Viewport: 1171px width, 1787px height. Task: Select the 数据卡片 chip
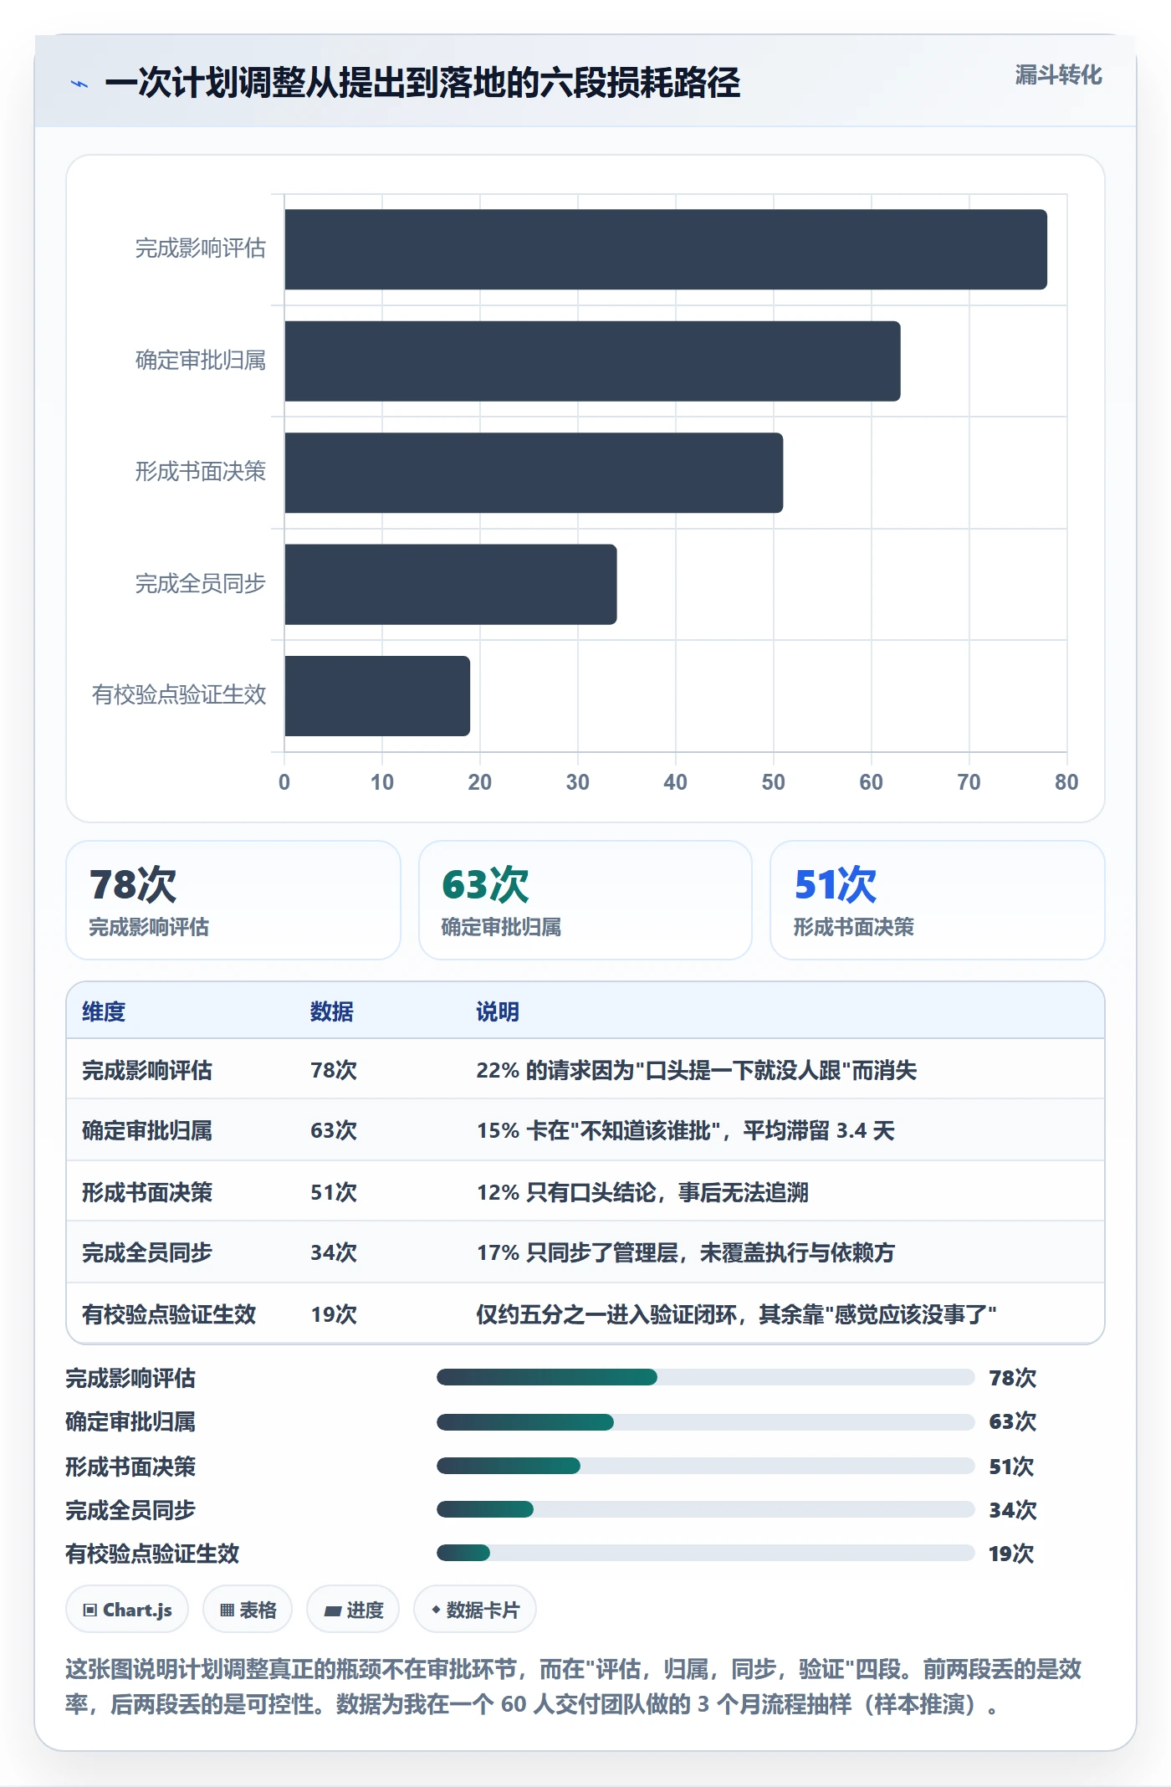click(x=475, y=1609)
